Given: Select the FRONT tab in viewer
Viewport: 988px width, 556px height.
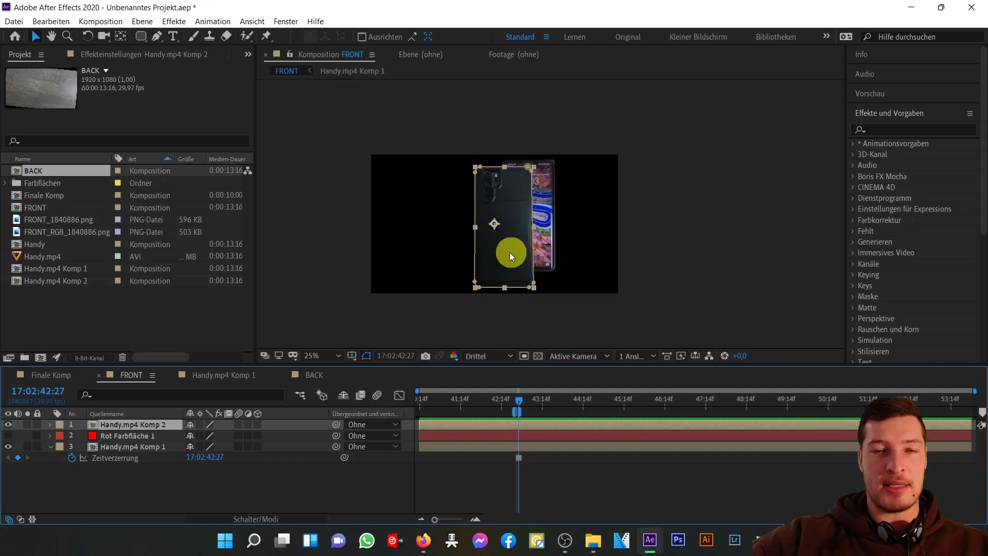Looking at the screenshot, I should (x=286, y=71).
